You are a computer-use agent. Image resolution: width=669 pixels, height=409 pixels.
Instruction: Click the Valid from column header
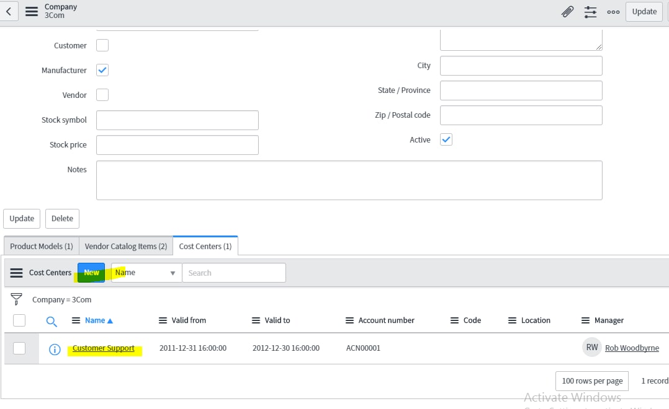(x=189, y=320)
